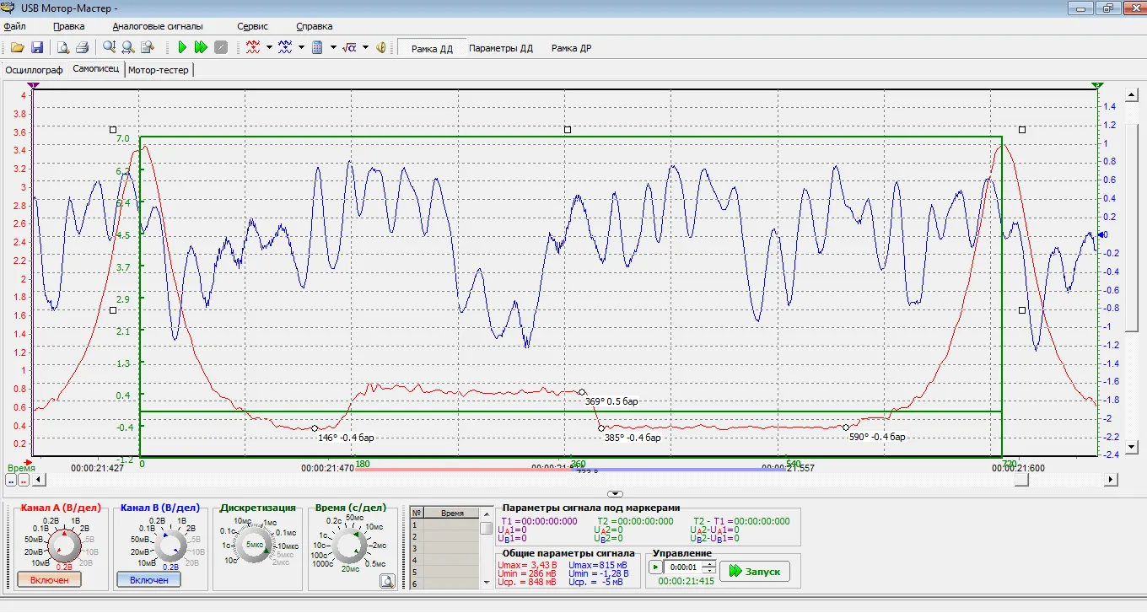This screenshot has width=1147, height=613.
Task: Select the horizontal zoom magnifier tool
Action: (x=128, y=48)
